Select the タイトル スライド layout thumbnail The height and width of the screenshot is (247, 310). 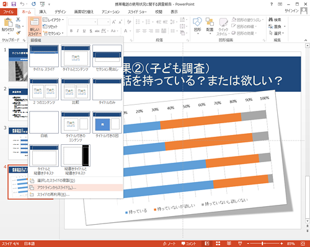click(x=44, y=56)
